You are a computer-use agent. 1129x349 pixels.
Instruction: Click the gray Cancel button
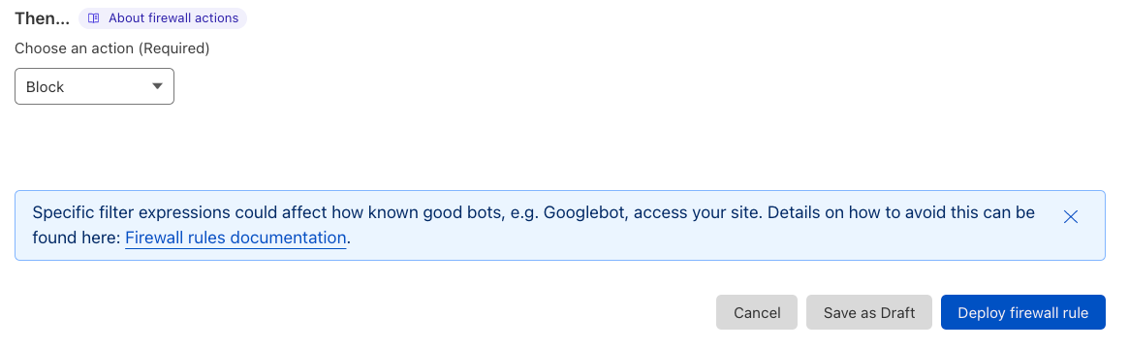point(757,312)
